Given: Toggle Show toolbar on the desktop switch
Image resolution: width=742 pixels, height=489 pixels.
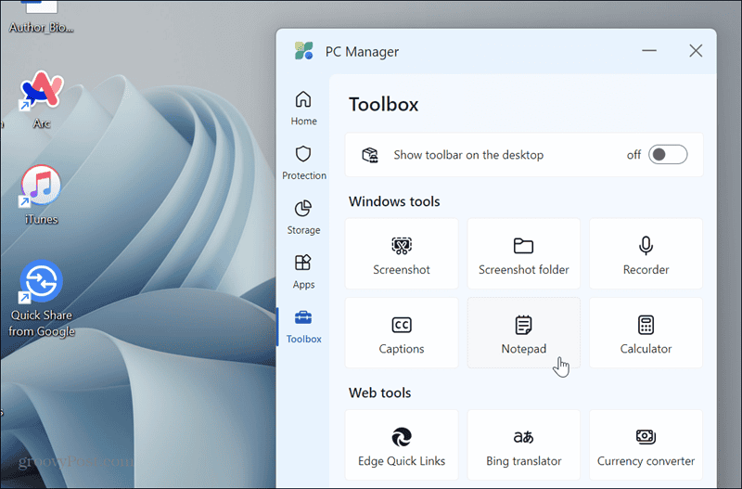Looking at the screenshot, I should 668,154.
